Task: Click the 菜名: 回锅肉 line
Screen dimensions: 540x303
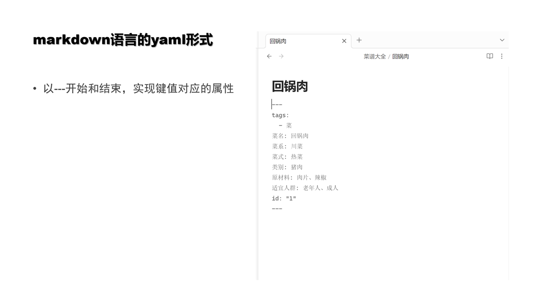Action: (x=290, y=136)
